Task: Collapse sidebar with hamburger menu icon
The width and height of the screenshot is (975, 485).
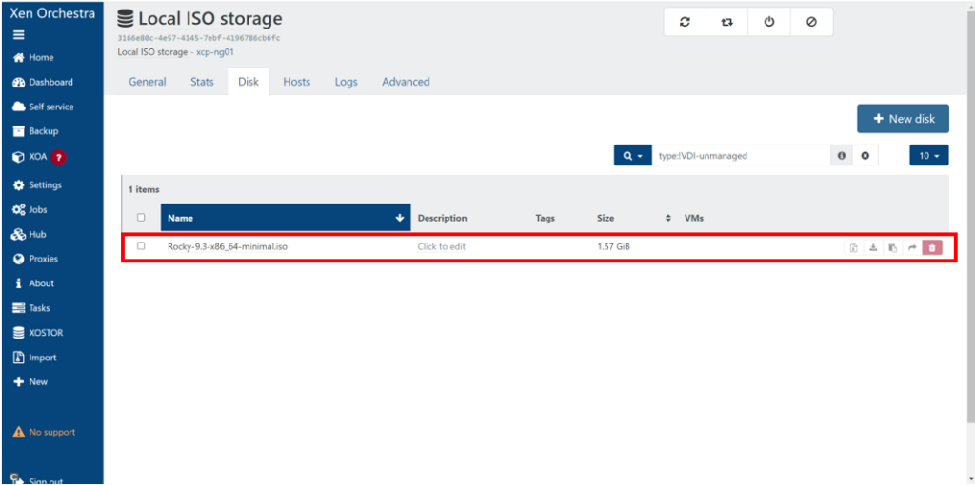Action: pos(18,35)
